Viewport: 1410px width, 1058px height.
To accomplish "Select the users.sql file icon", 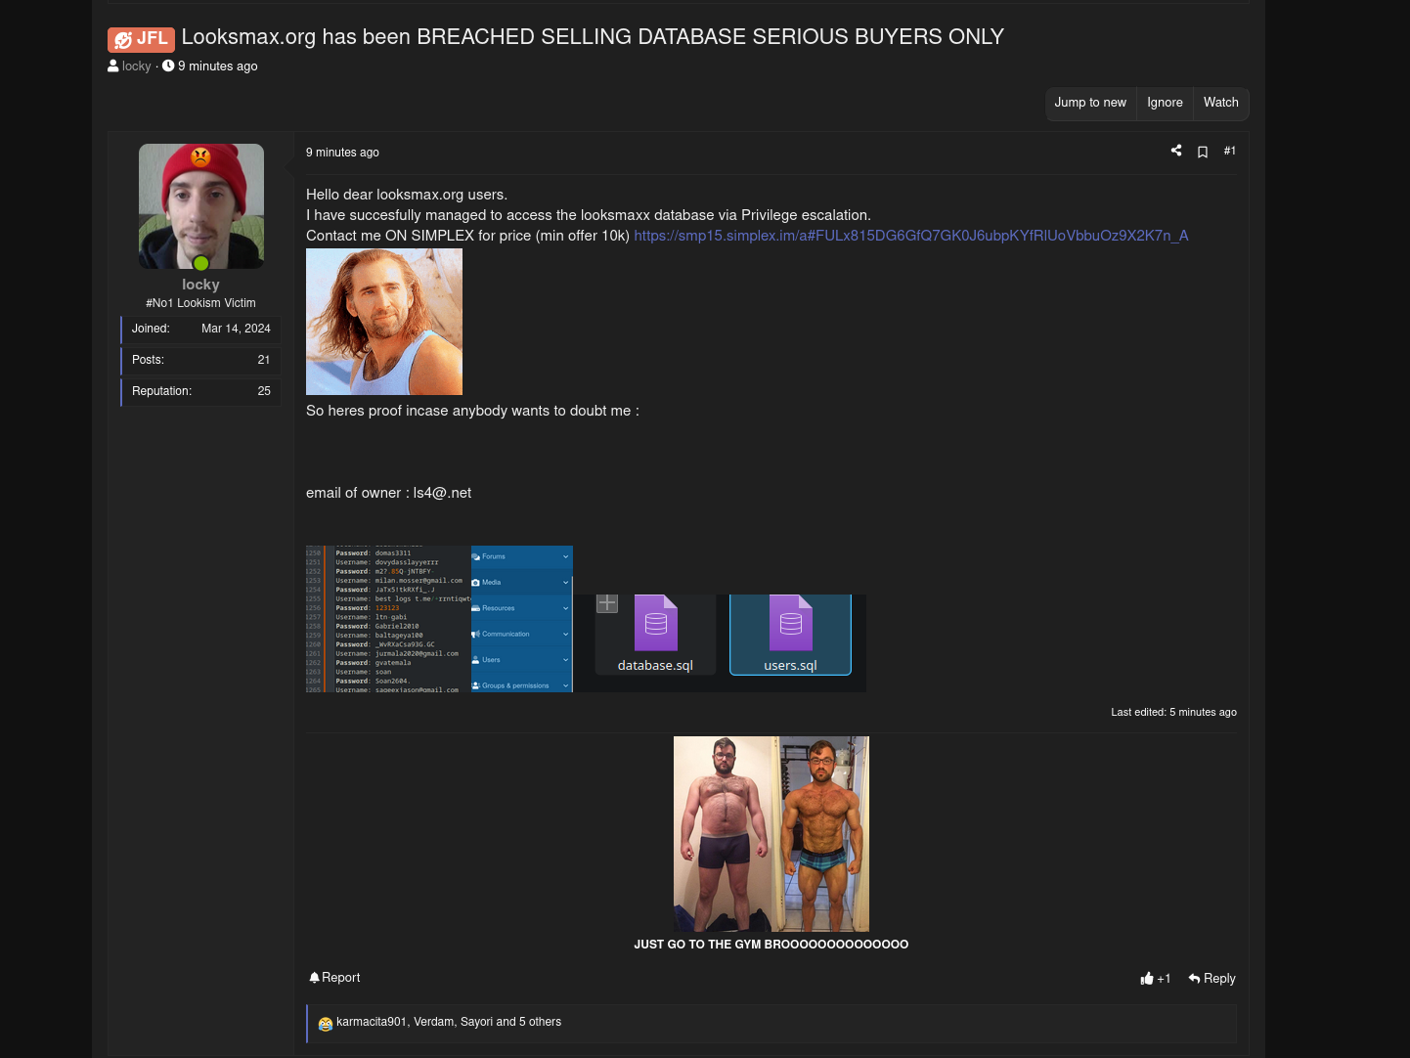I will [x=790, y=623].
